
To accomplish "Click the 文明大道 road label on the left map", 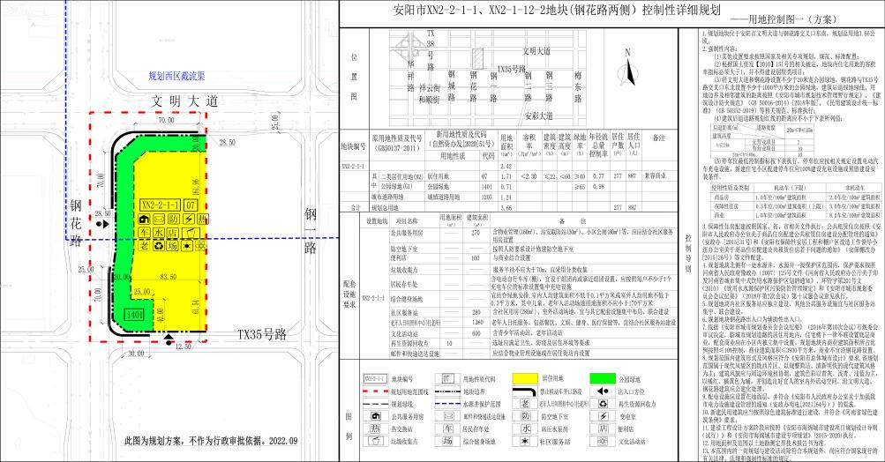I will (x=184, y=101).
